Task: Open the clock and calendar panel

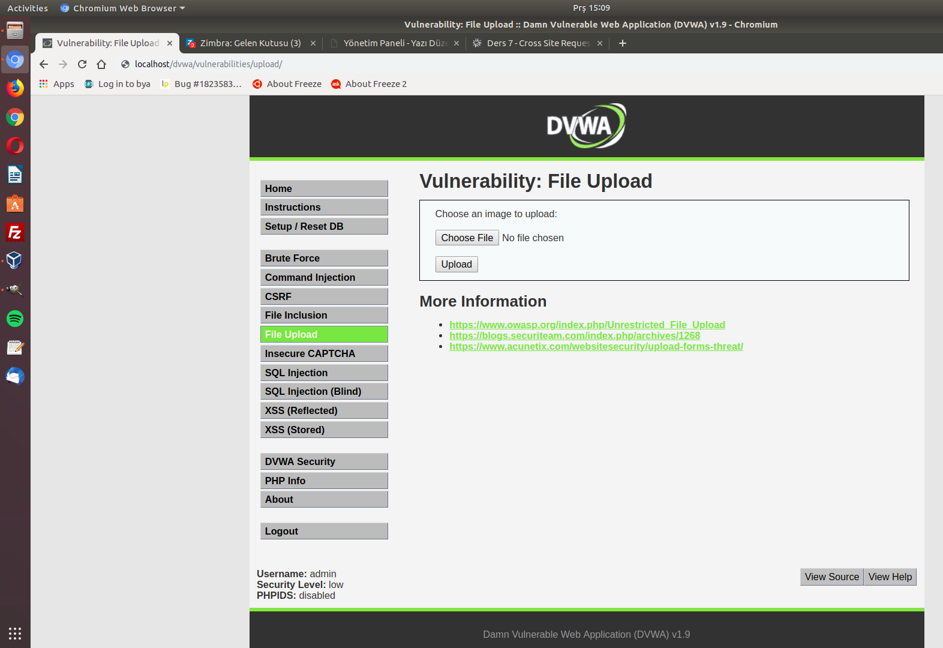Action: [591, 8]
